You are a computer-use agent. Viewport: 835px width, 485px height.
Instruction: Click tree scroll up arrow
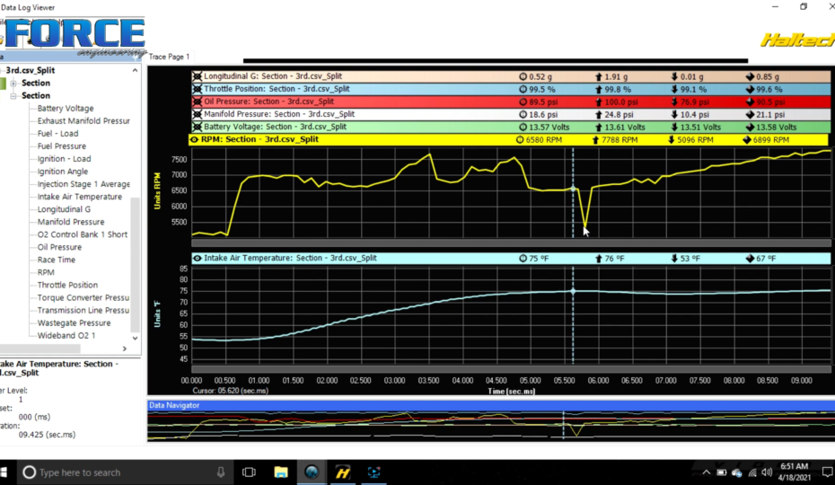coord(136,70)
